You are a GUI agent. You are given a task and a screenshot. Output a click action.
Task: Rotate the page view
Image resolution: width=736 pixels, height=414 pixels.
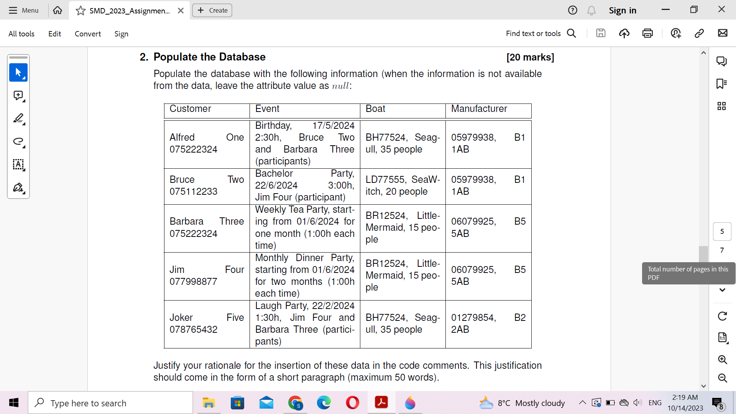(x=722, y=316)
